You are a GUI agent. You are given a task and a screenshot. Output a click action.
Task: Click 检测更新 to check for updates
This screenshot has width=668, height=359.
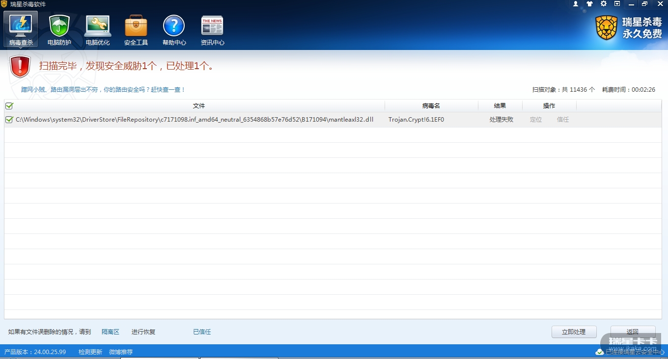90,352
